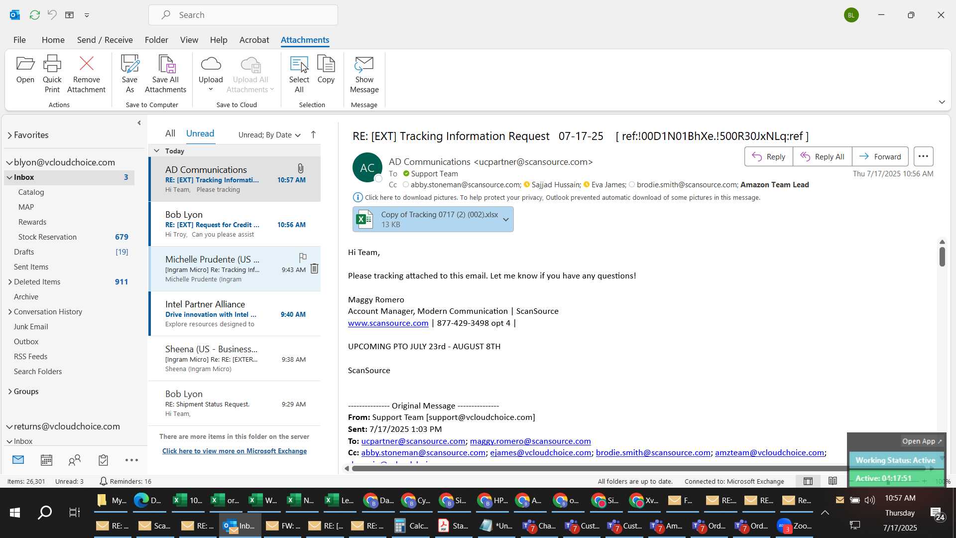Click the maggy.romero@scansource.com link
The image size is (956, 538).
(x=530, y=441)
